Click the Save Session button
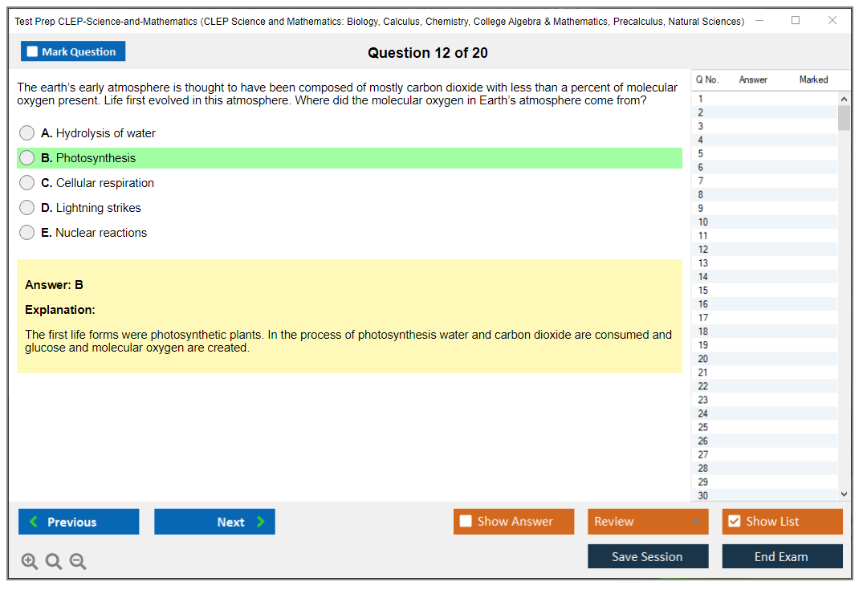The height and width of the screenshot is (590, 863). coord(648,556)
